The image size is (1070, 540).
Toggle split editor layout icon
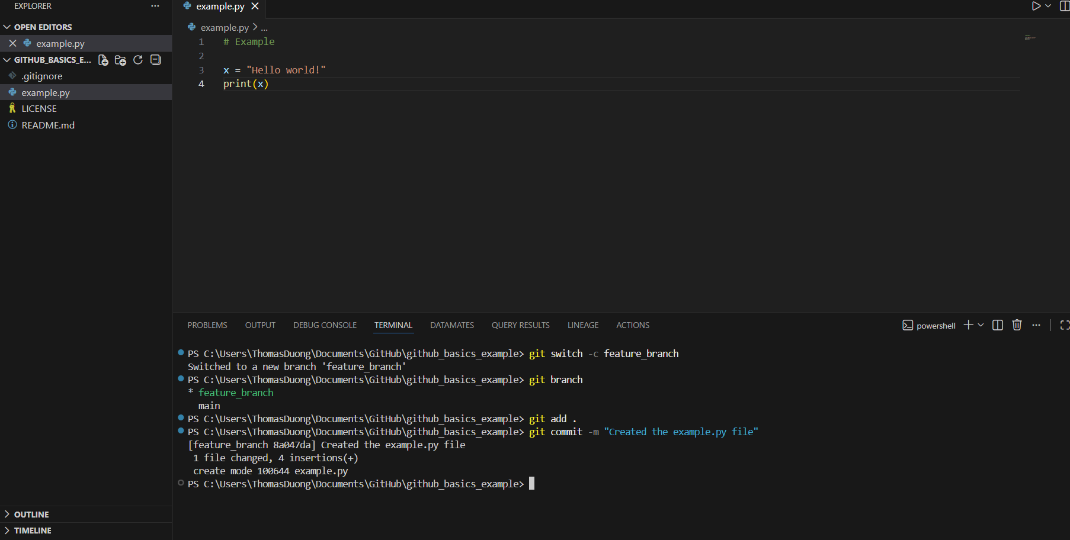coord(1064,6)
